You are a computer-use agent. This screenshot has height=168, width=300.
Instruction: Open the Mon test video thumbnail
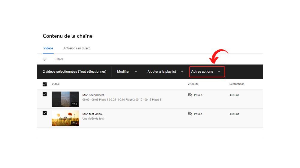65,118
